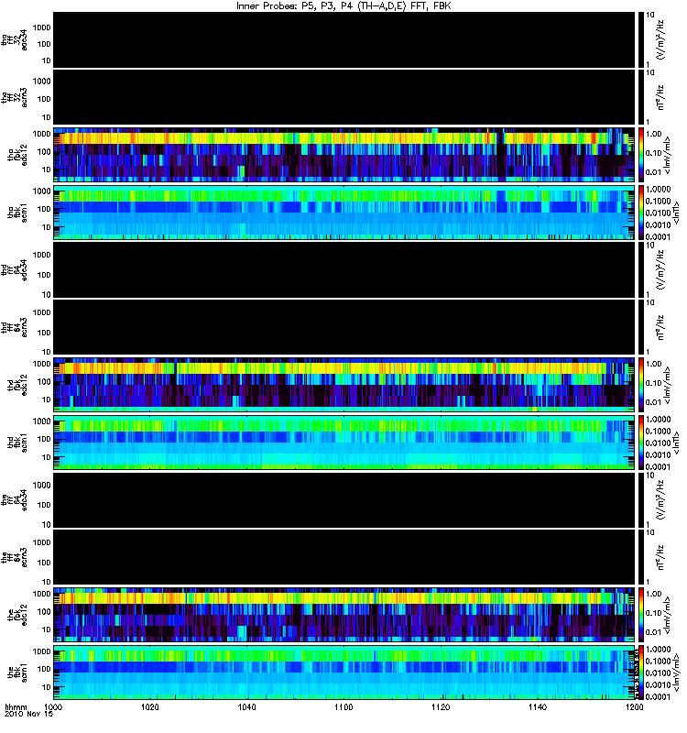Click the 'thd fff 64 scm3' y-axis label

coord(14,327)
